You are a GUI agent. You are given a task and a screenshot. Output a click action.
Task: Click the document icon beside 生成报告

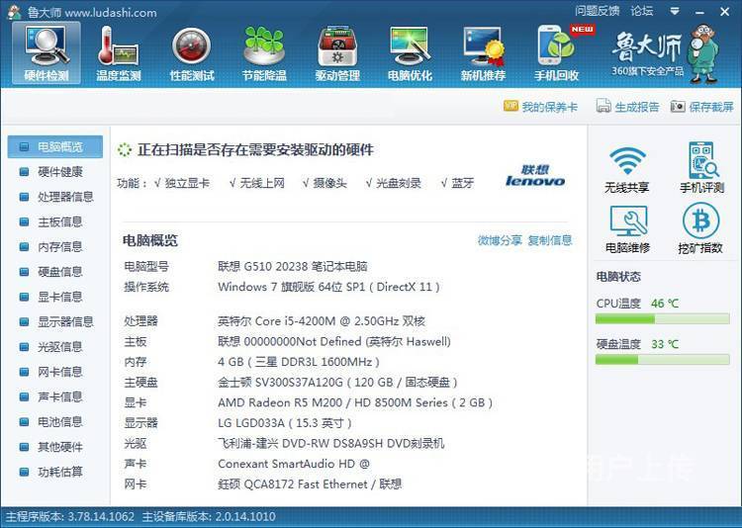(x=603, y=106)
